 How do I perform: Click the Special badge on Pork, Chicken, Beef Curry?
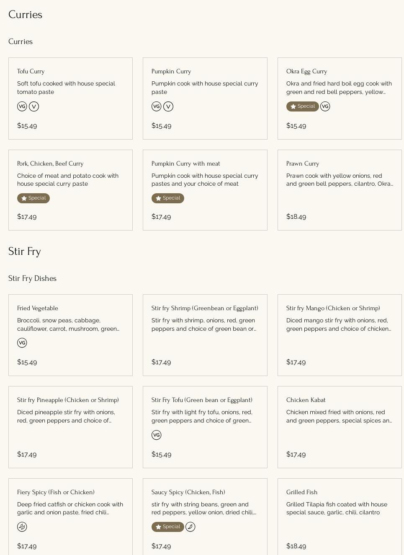pyautogui.click(x=33, y=198)
